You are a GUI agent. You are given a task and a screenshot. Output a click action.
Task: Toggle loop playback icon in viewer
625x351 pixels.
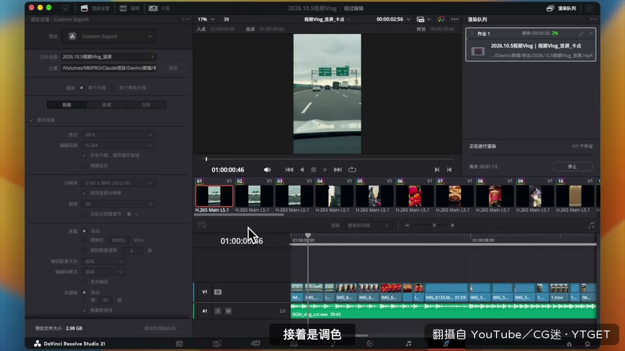[x=352, y=170]
